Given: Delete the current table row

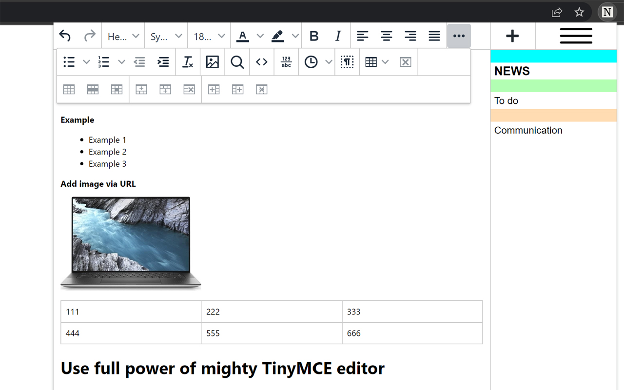Looking at the screenshot, I should pos(189,89).
